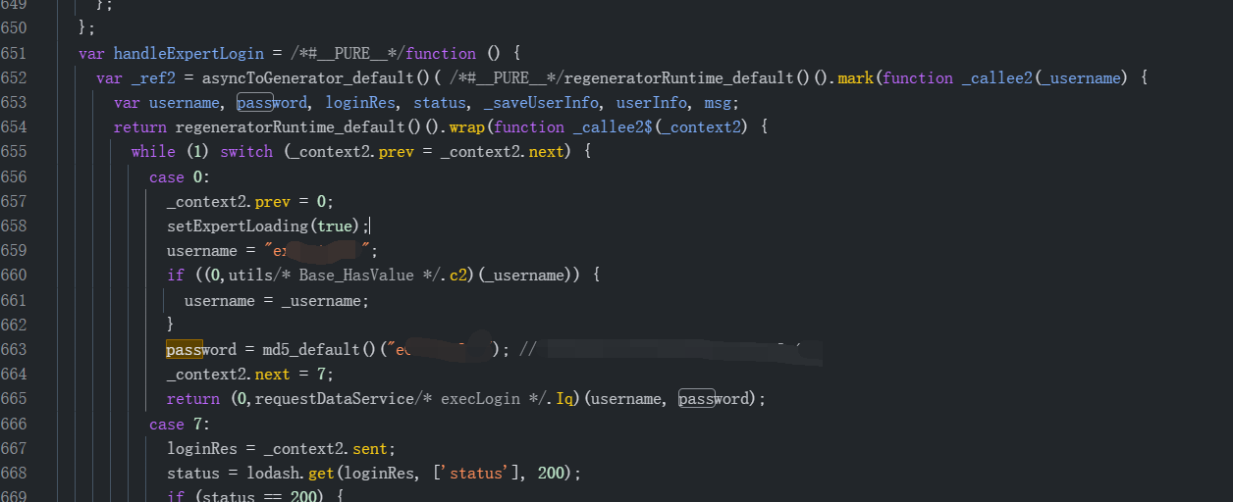Click line number 663 in the gutter

coord(13,349)
